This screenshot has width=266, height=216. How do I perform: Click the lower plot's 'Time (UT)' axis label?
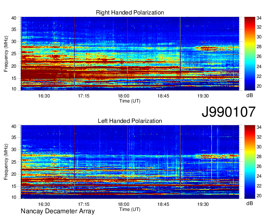130,209
